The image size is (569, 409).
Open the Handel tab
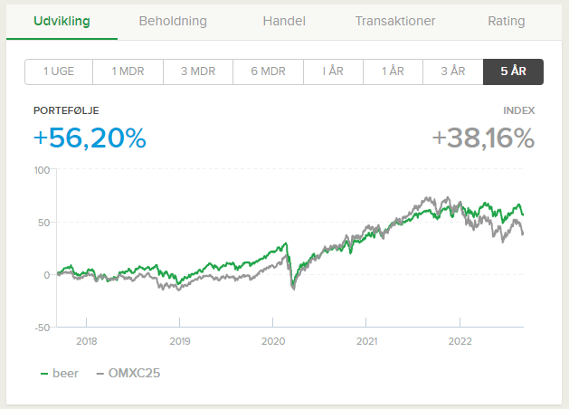coord(284,21)
